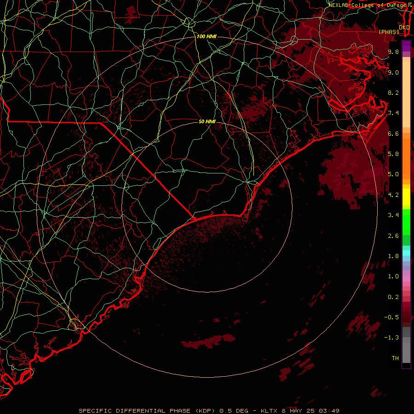Click the KDP product title at bottom

point(209,411)
